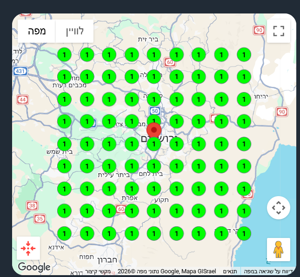Click the green marker directly above ביתר עילית
This screenshot has height=277, width=300.
coord(109,166)
